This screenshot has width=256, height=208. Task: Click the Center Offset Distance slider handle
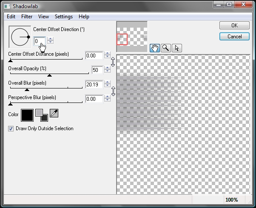pos(11,61)
